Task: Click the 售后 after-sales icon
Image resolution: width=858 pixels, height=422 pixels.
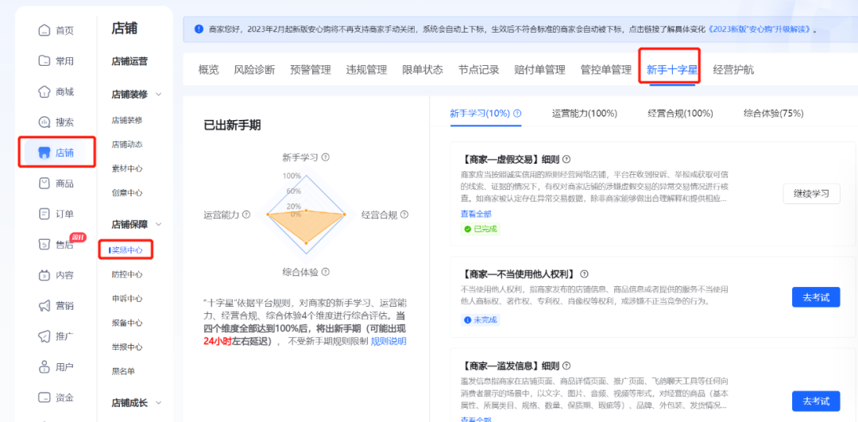Action: [44, 245]
